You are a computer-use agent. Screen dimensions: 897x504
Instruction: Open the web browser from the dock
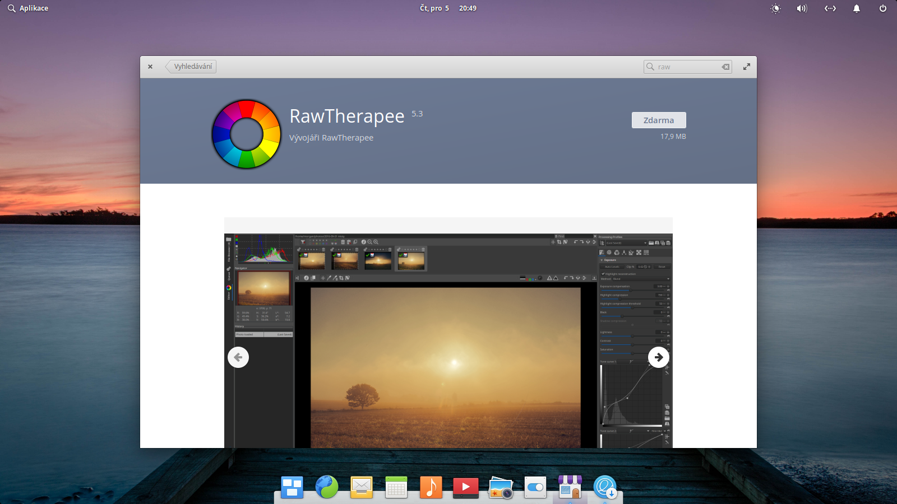[327, 487]
